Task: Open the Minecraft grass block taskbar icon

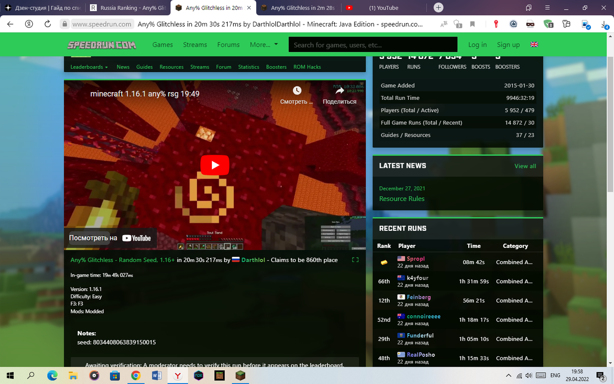Action: (x=240, y=375)
